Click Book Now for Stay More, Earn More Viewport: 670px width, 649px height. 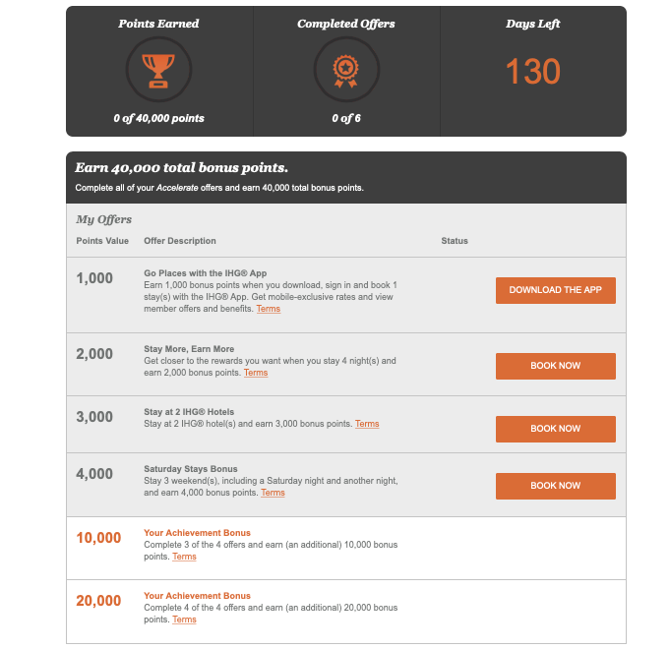555,366
